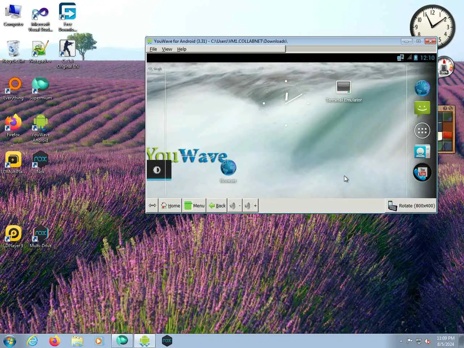Open the Help menu in YouWave
The width and height of the screenshot is (464, 348).
pos(182,49)
